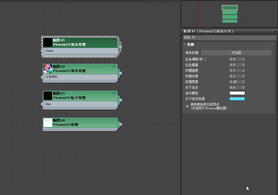Screen dimensions: 278x195
Task: Click the 纹理宽度 spinner arrows
Action: pos(244,82)
